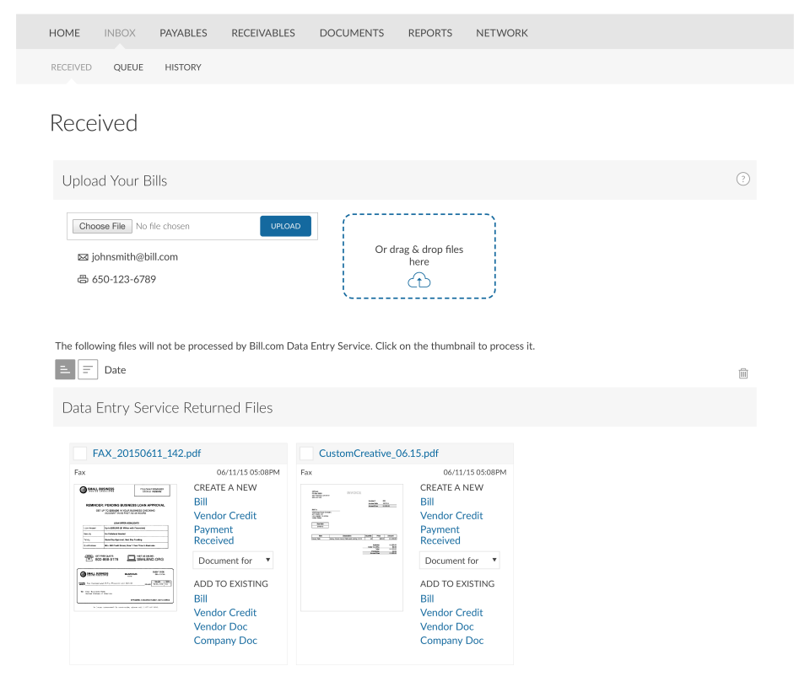Click the Choose File button
810x698 pixels.
(102, 226)
